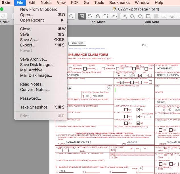This screenshot has width=180, height=174.
Task: Select the Magnify tool in Tool Mode
Action: click(98, 16)
